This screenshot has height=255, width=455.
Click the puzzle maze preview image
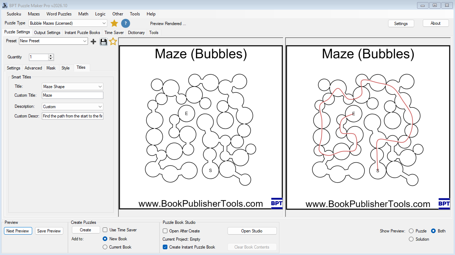point(201,127)
